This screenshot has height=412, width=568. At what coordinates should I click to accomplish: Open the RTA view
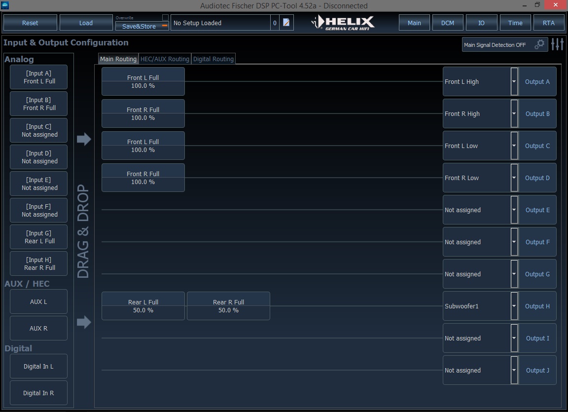(x=548, y=23)
